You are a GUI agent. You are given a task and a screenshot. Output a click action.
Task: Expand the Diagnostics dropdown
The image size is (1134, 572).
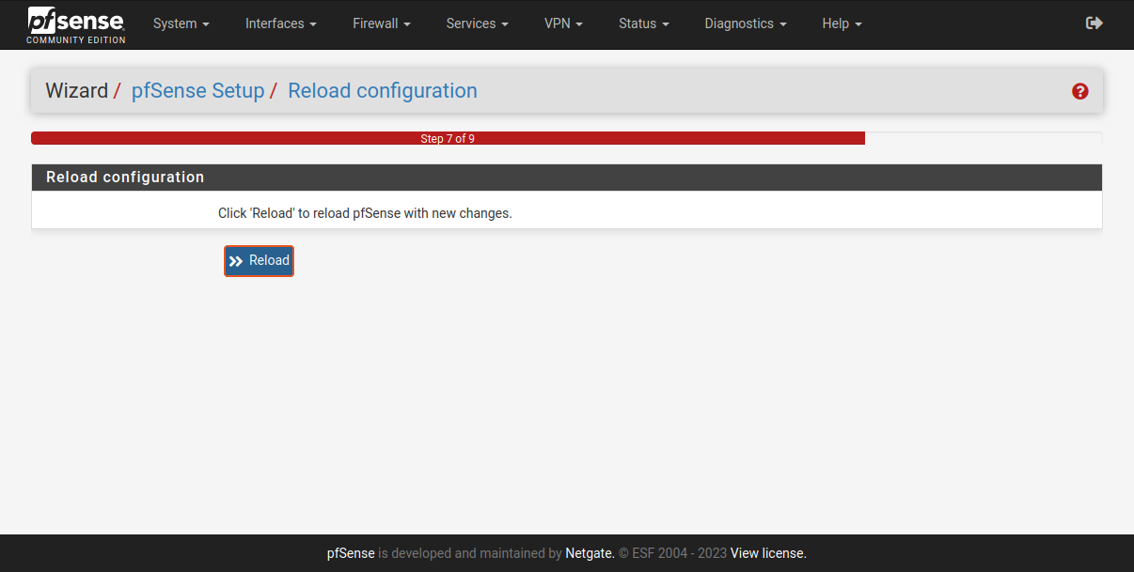tap(745, 23)
